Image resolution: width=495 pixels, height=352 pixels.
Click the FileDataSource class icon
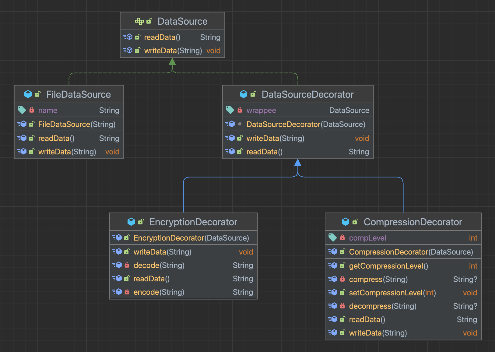[28, 94]
